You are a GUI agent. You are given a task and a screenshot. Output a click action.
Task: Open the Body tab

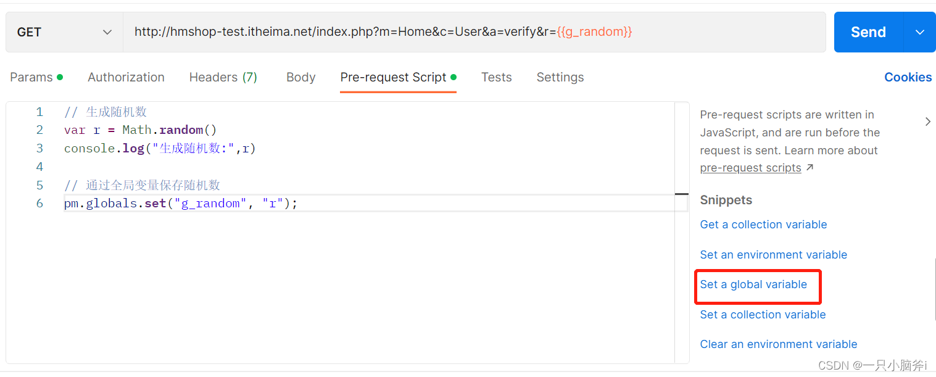click(300, 77)
